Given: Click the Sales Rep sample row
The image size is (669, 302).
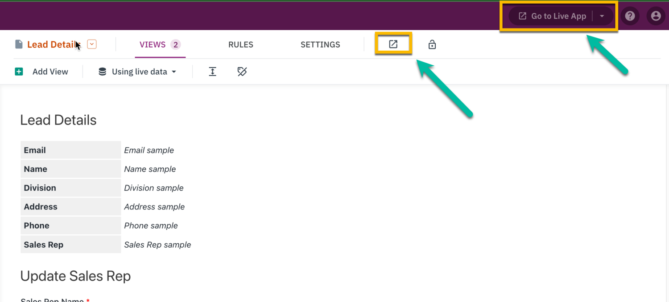Looking at the screenshot, I should coord(157,244).
